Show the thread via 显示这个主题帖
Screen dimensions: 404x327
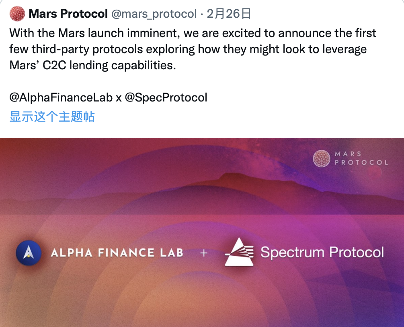pos(52,117)
